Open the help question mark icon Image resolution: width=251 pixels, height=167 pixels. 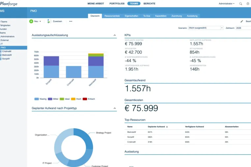click(248, 4)
